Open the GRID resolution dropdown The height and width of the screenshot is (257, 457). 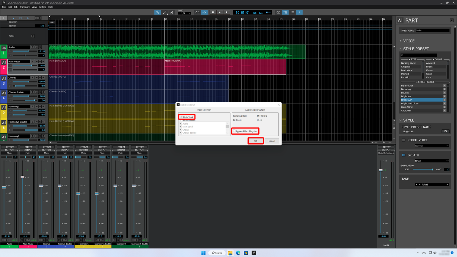[184, 13]
